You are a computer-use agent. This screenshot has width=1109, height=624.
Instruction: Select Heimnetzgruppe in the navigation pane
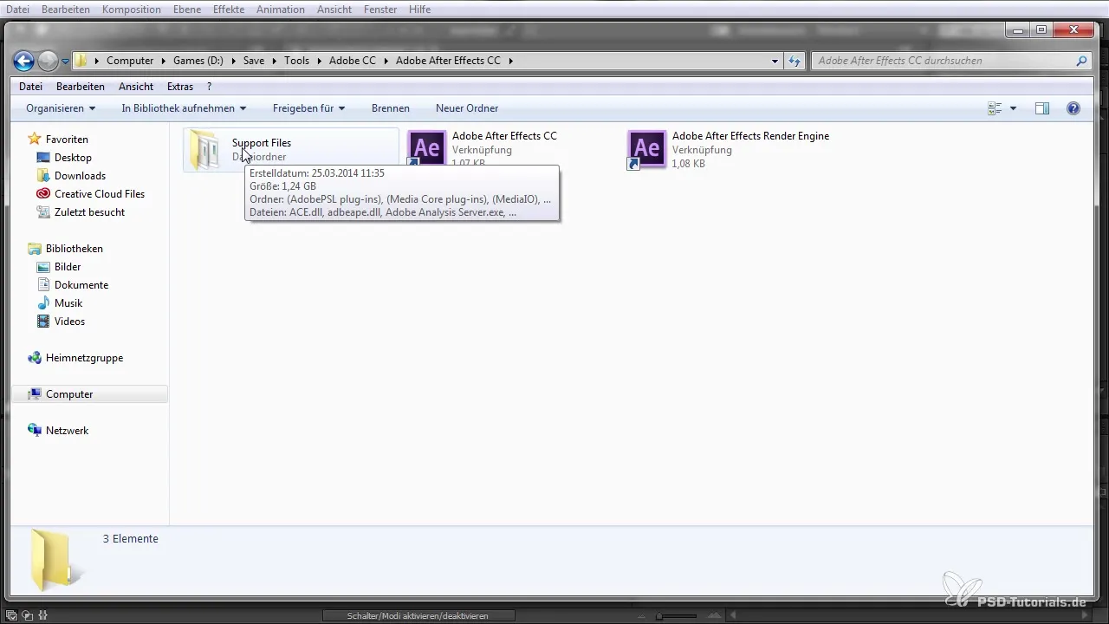point(84,358)
